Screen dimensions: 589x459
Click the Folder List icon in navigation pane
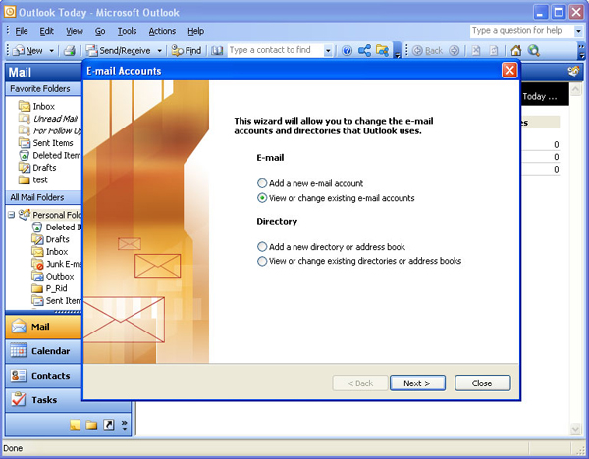(91, 425)
